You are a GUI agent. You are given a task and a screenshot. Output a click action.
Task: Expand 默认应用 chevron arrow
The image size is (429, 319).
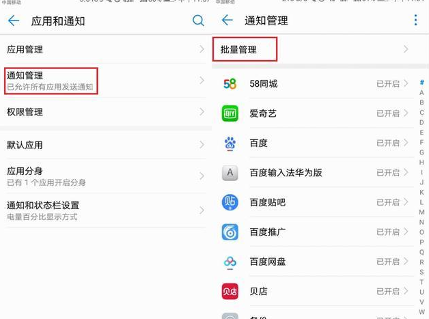(x=202, y=145)
